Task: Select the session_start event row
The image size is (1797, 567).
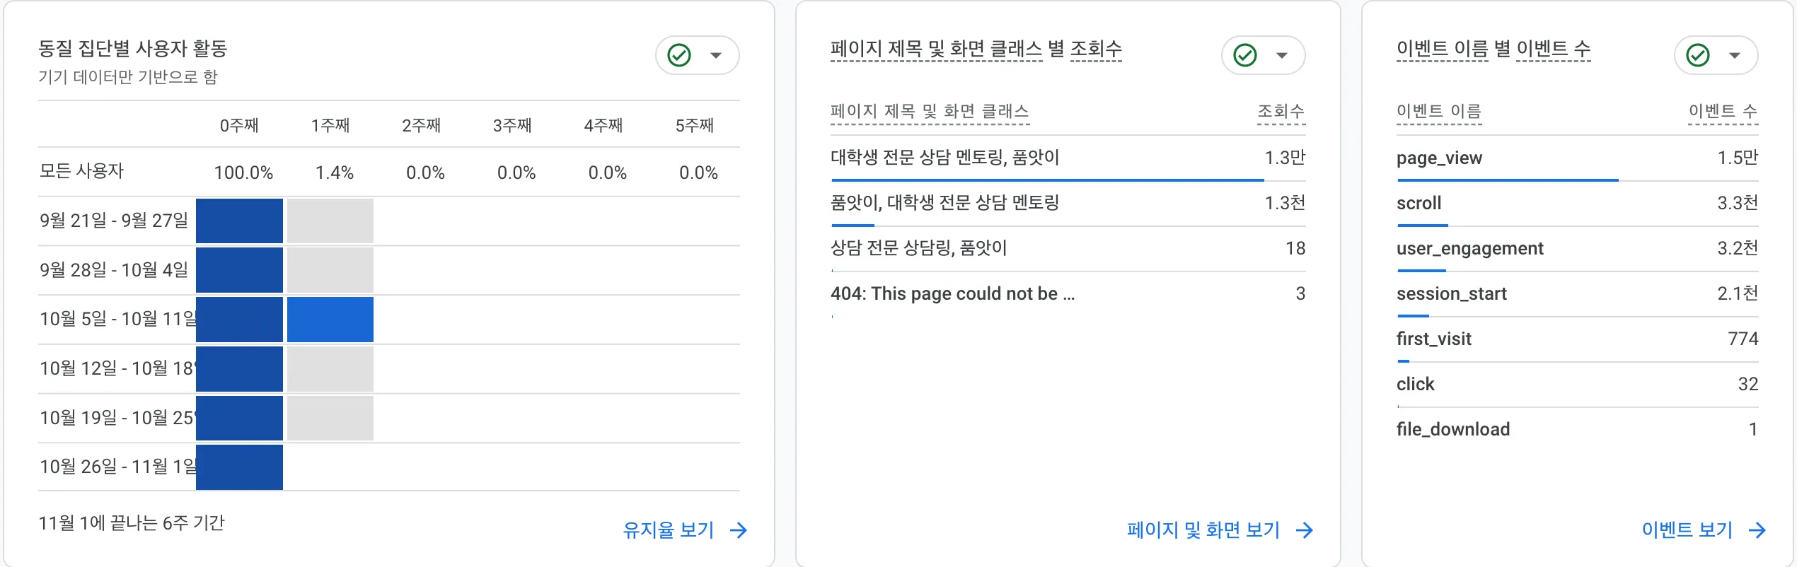Action: tap(1578, 294)
